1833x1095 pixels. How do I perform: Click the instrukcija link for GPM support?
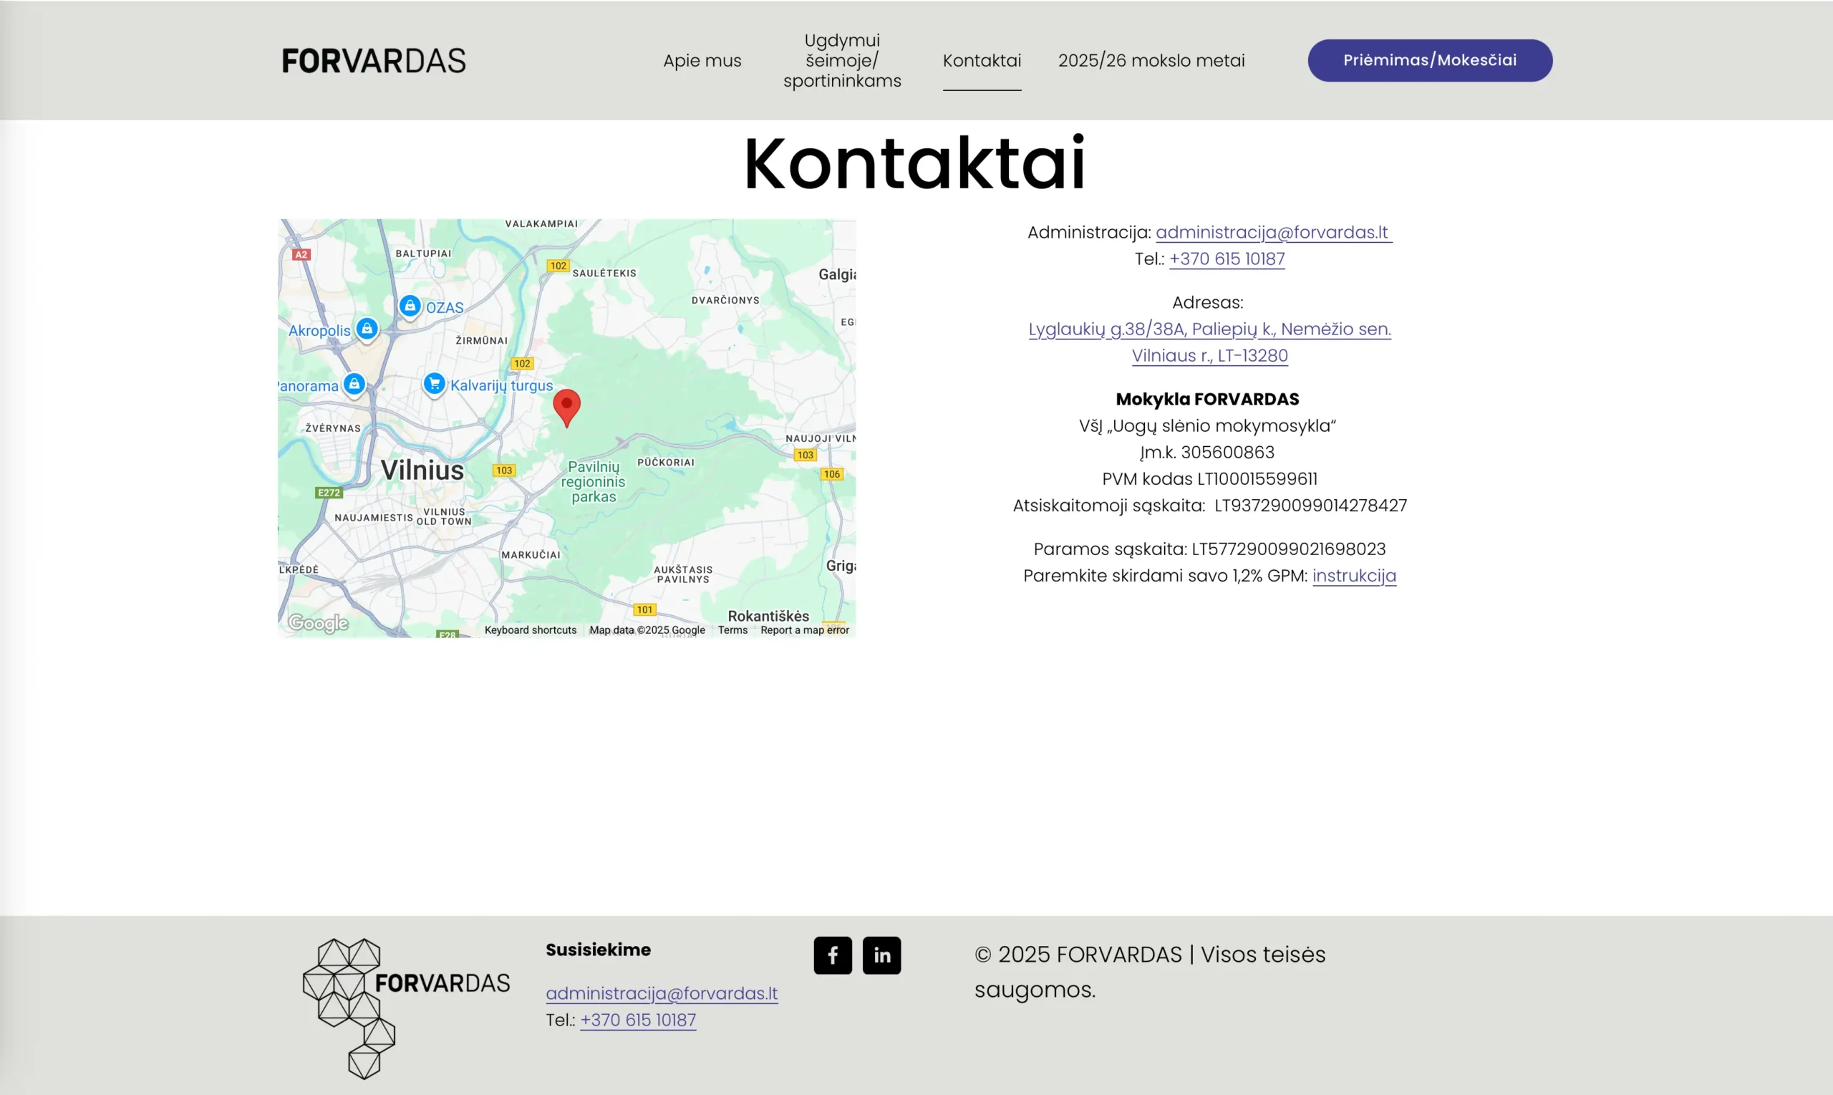pos(1353,576)
